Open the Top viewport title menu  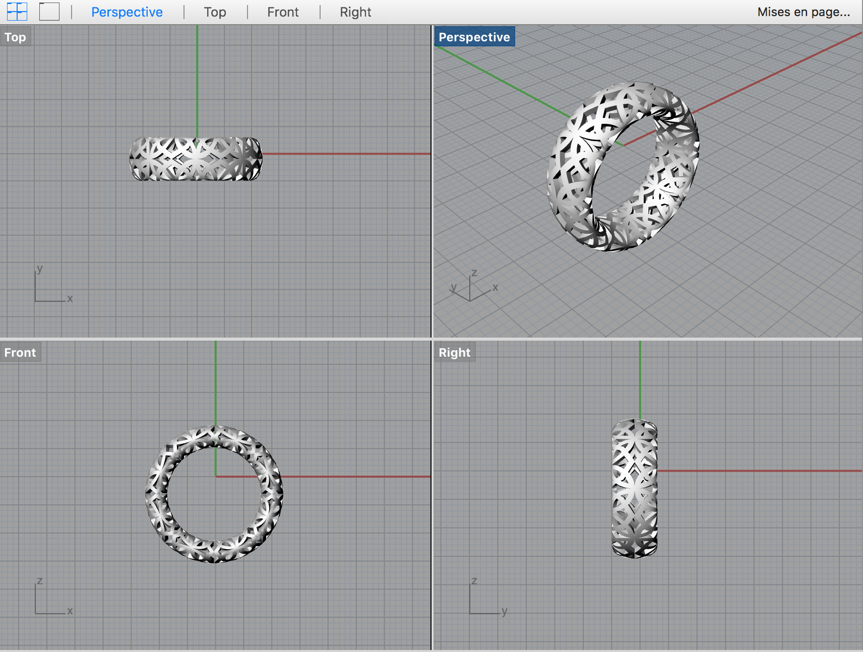click(x=16, y=37)
